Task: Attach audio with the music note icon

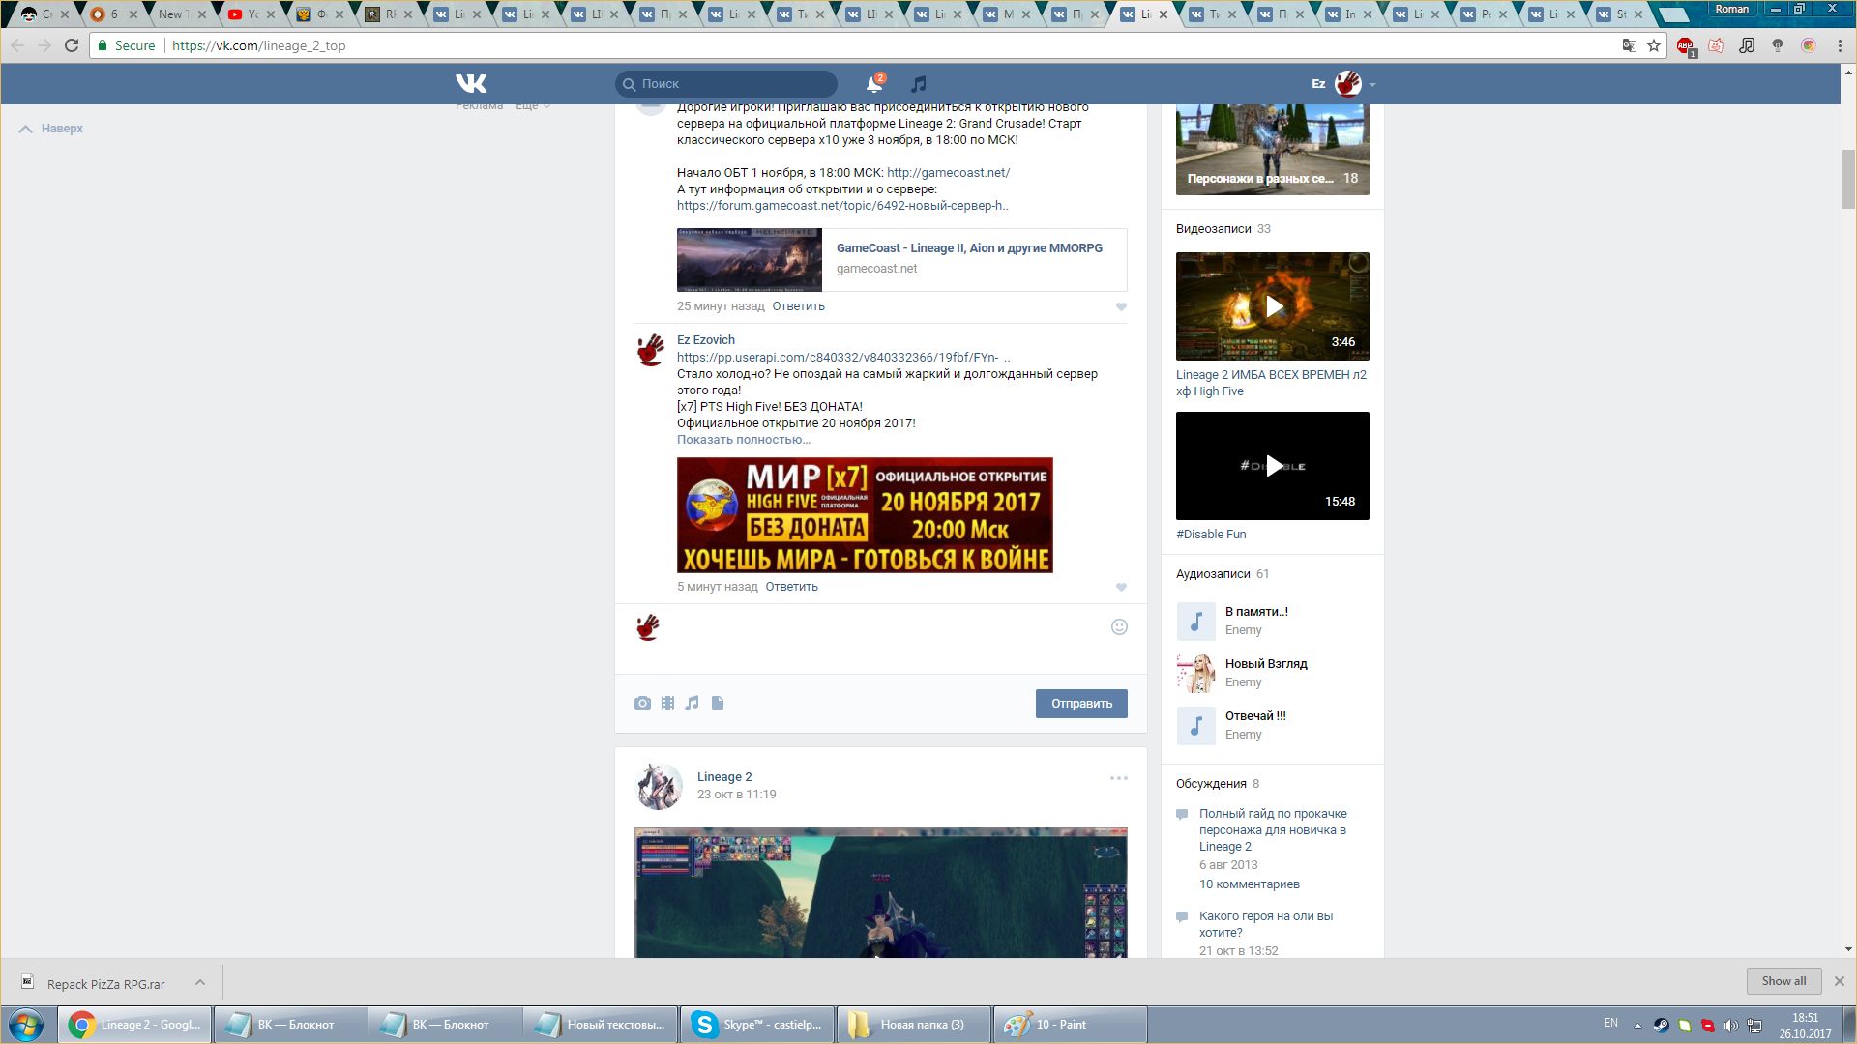Action: coord(692,703)
